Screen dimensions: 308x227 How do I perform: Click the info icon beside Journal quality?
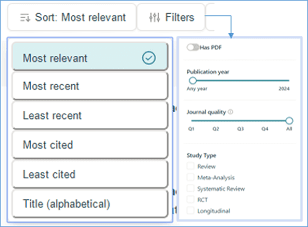coord(230,112)
